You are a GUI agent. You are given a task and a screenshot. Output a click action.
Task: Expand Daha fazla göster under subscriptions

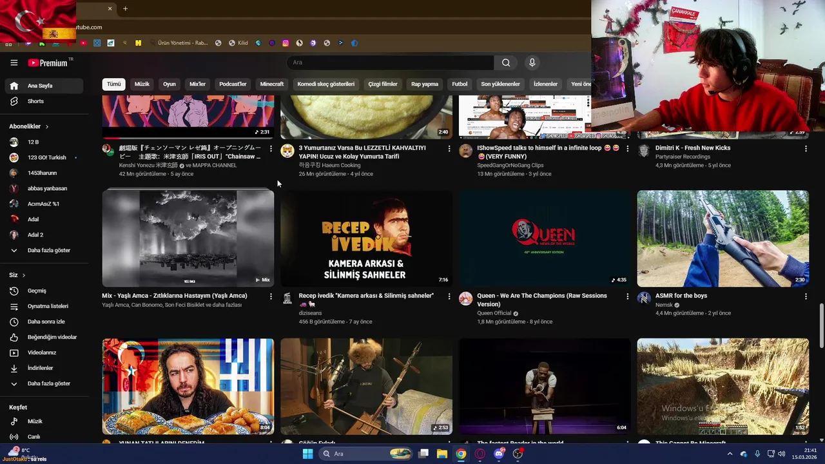44,250
